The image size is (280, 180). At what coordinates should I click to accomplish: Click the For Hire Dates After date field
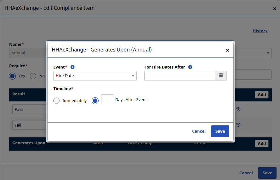(180, 76)
